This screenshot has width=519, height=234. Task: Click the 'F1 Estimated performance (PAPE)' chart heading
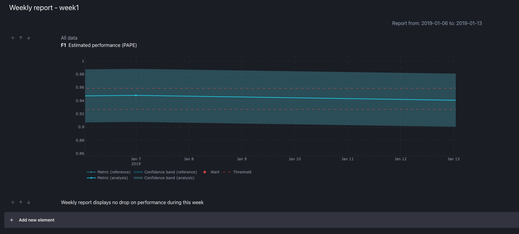click(99, 45)
